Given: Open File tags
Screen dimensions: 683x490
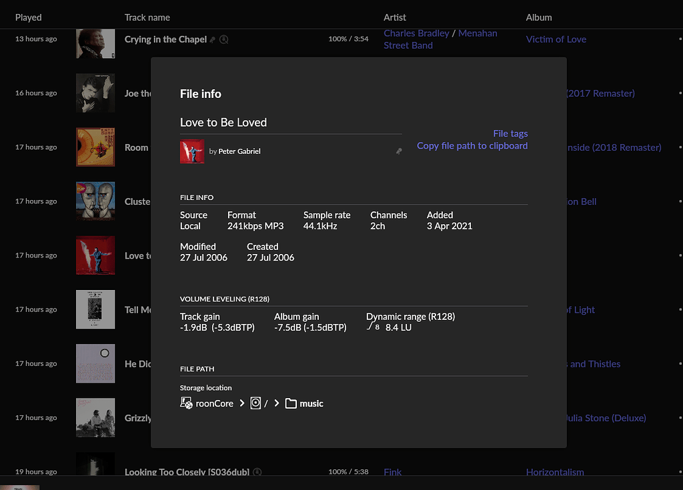Looking at the screenshot, I should [x=510, y=133].
